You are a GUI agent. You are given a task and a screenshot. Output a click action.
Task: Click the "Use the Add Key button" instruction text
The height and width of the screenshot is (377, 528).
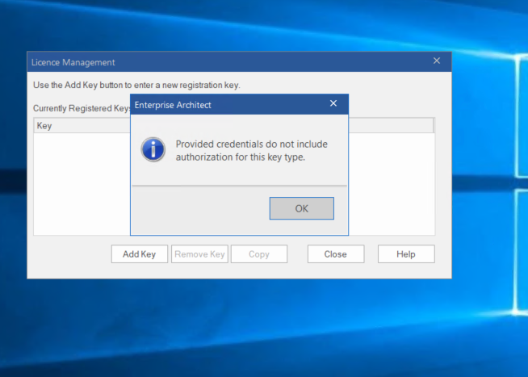(x=136, y=85)
